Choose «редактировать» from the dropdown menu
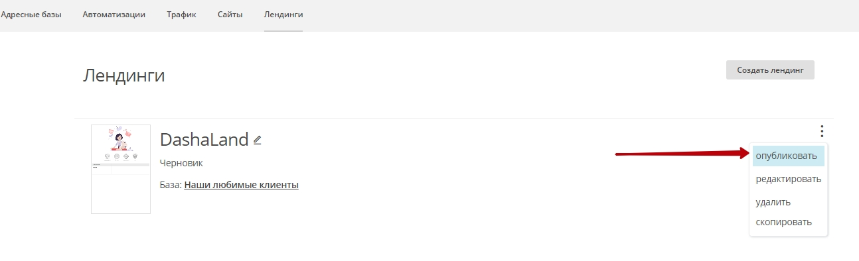The width and height of the screenshot is (859, 261). (x=788, y=179)
